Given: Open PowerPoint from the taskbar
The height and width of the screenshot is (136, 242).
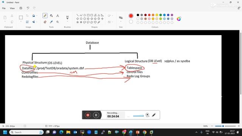Looking at the screenshot, I should 138,132.
